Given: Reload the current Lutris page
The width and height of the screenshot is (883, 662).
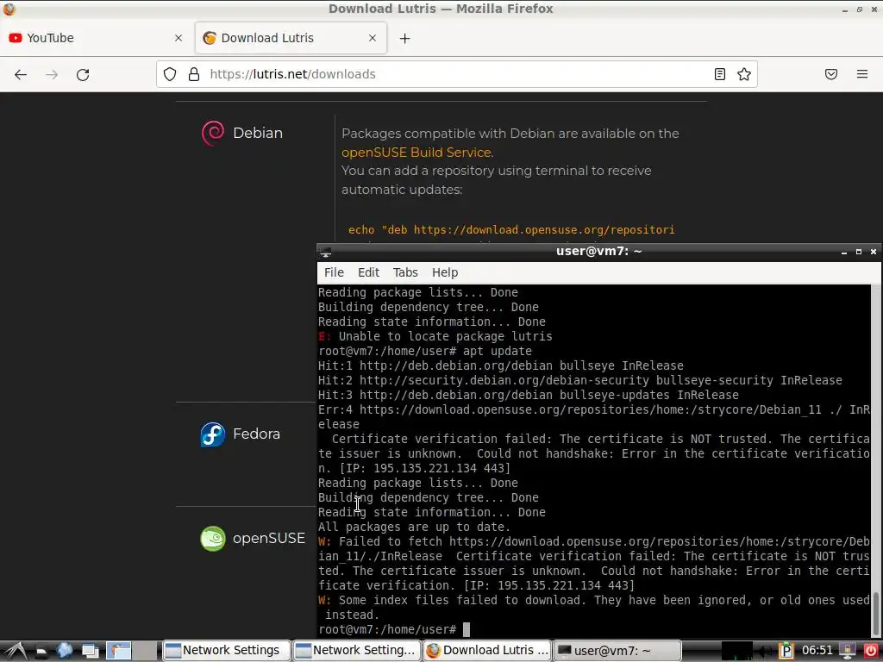Looking at the screenshot, I should tap(83, 74).
